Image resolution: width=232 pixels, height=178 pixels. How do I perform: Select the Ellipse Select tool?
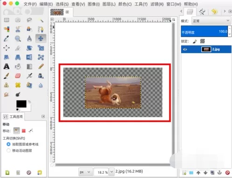(x=18, y=20)
